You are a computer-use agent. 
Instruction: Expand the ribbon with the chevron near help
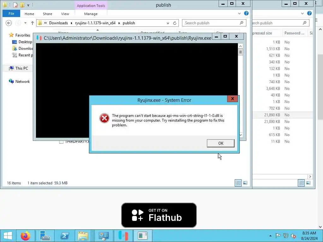[x=239, y=13]
